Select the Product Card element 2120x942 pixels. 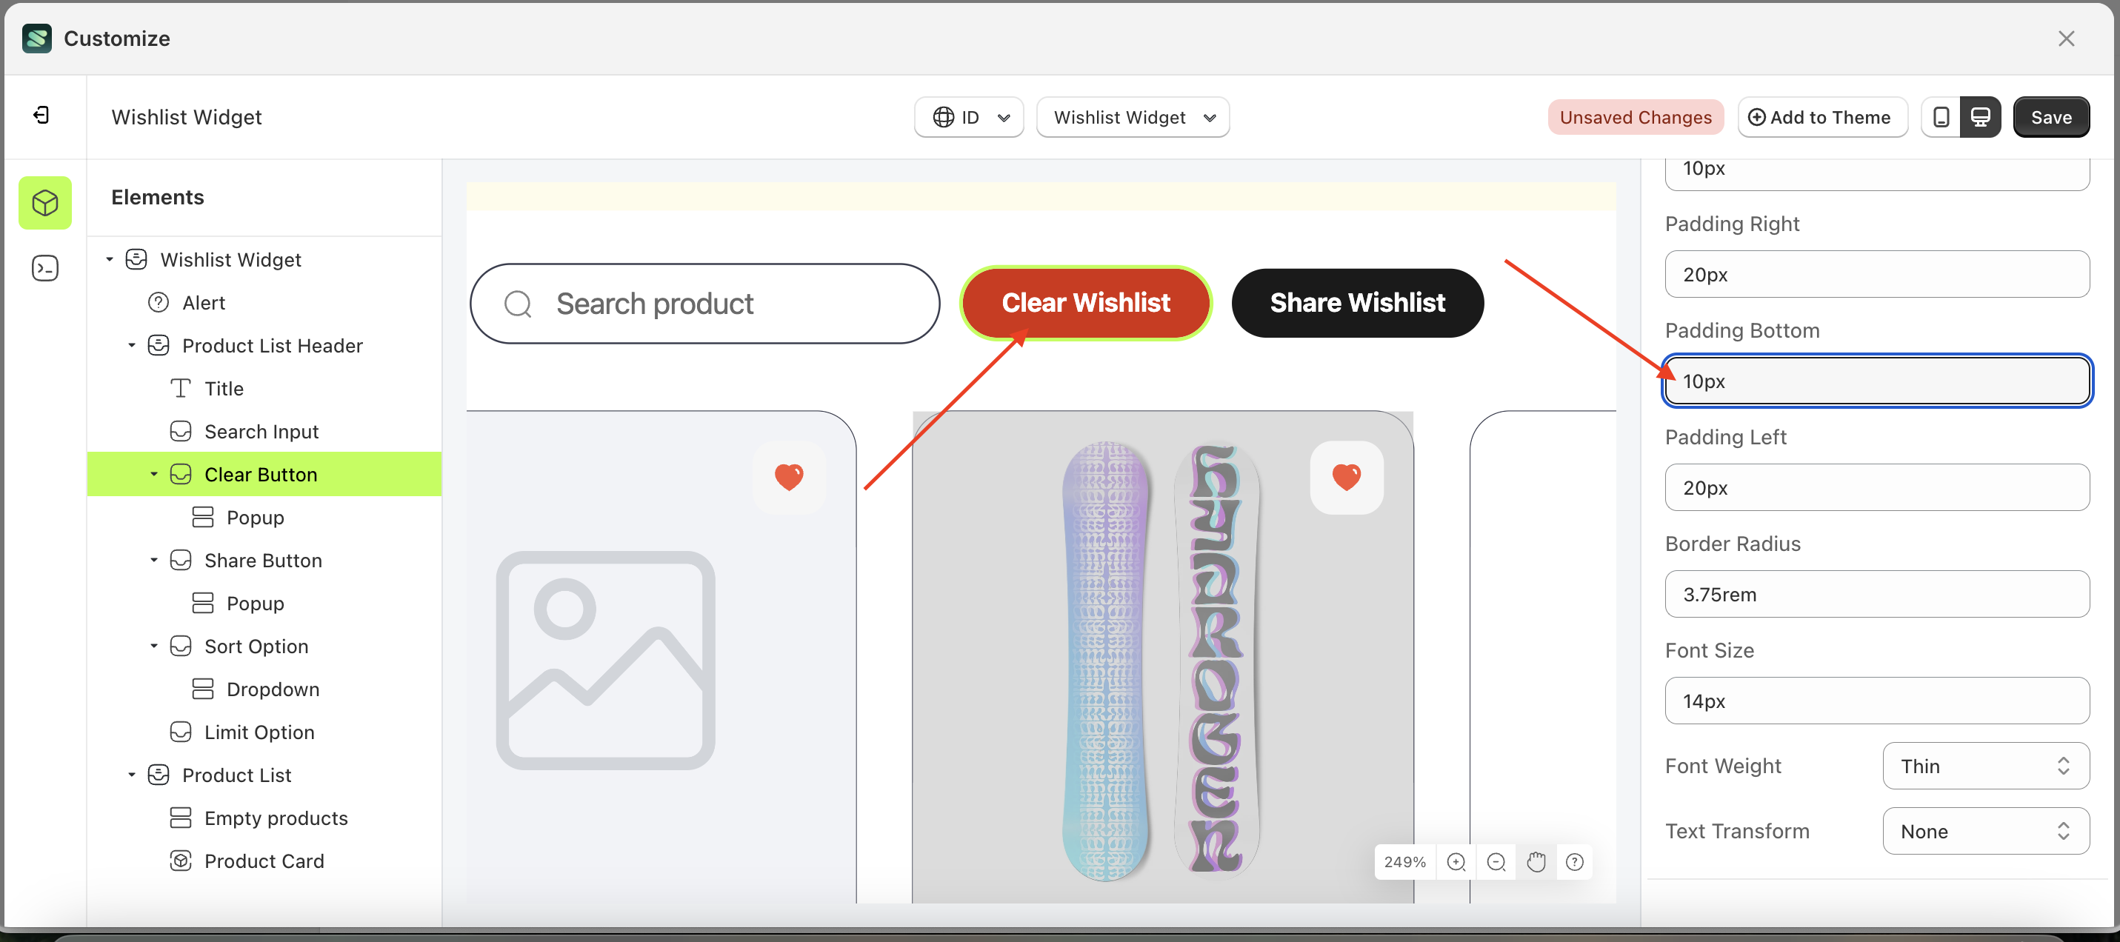point(264,861)
